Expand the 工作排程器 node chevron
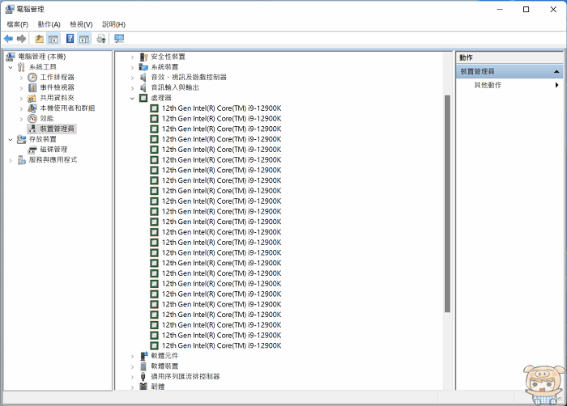Image resolution: width=567 pixels, height=406 pixels. (21, 78)
